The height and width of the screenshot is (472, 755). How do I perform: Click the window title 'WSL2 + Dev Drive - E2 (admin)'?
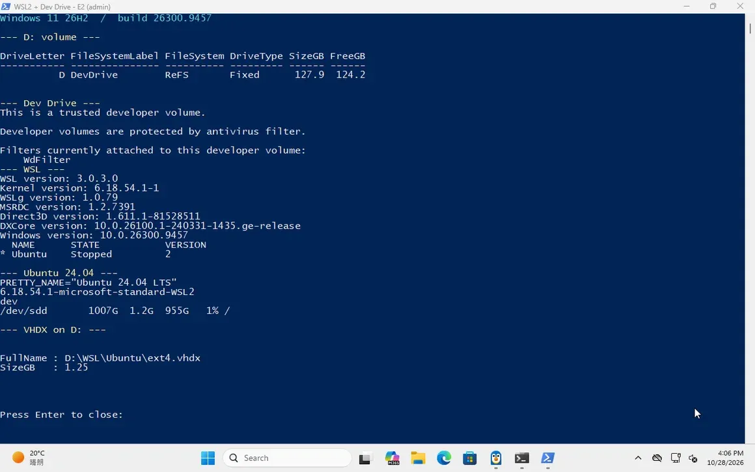tap(62, 7)
